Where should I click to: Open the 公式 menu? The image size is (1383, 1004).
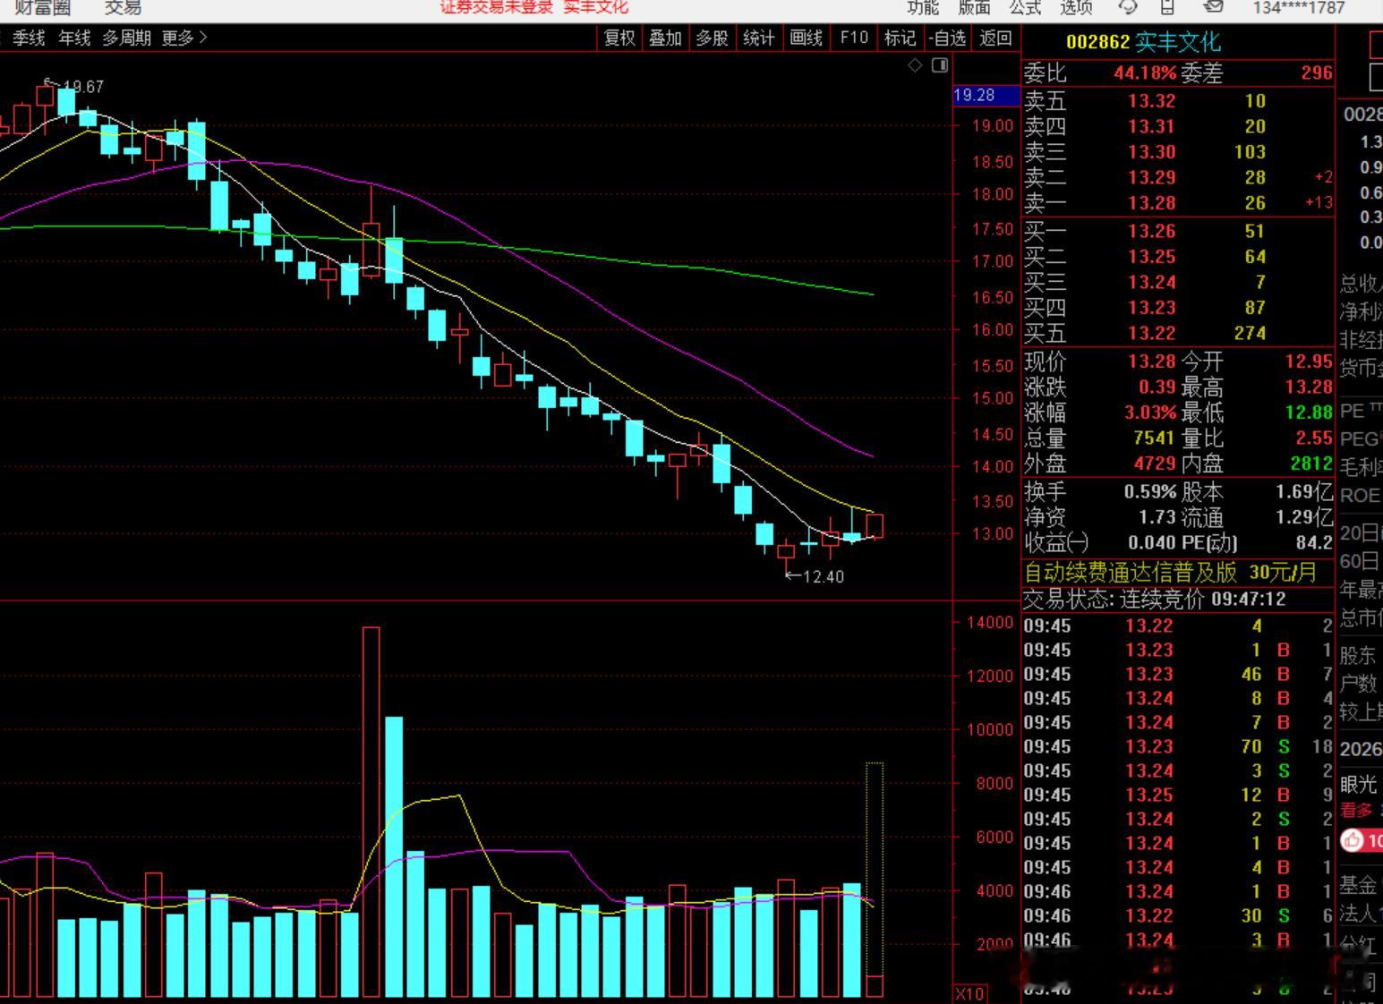(x=1025, y=8)
